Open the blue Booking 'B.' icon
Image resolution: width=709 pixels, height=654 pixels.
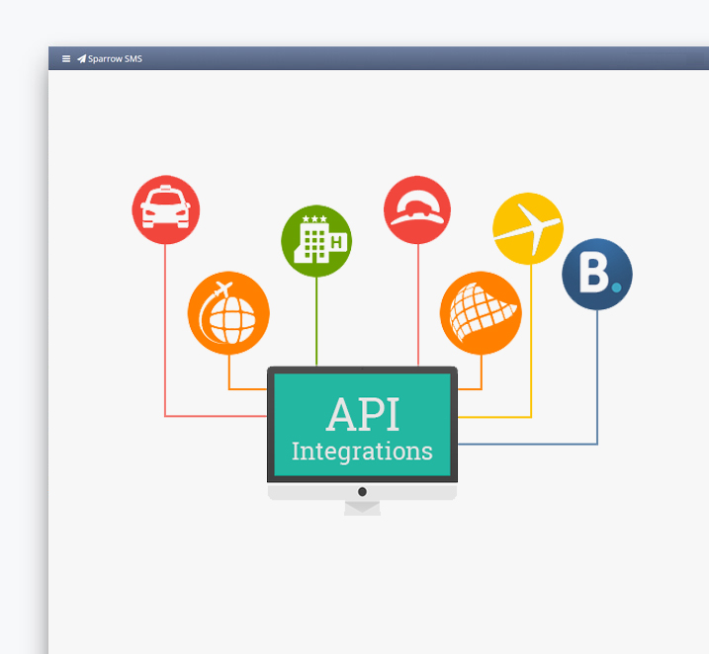[596, 275]
